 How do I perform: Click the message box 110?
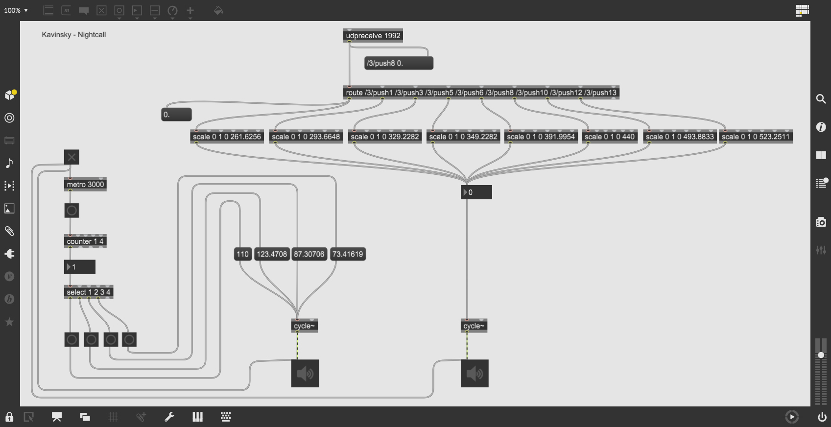[243, 254]
